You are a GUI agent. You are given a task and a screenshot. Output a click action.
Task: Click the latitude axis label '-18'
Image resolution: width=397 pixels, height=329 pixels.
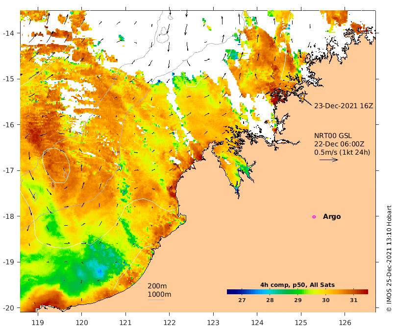point(8,216)
